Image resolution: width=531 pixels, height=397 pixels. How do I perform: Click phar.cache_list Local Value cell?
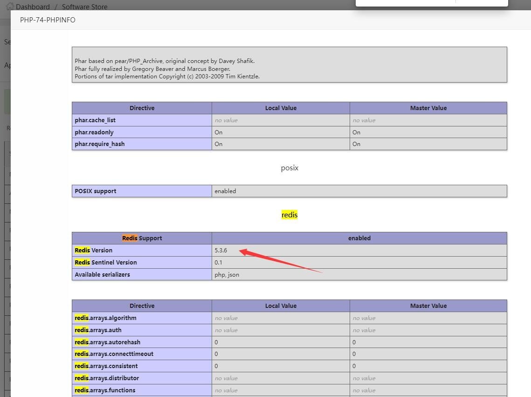coord(226,120)
